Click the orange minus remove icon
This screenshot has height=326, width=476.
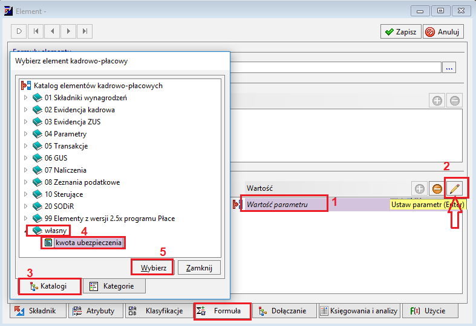[x=437, y=189]
